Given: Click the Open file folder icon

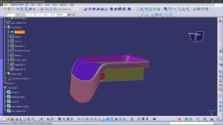Looking at the screenshot, I should click(8, 119).
